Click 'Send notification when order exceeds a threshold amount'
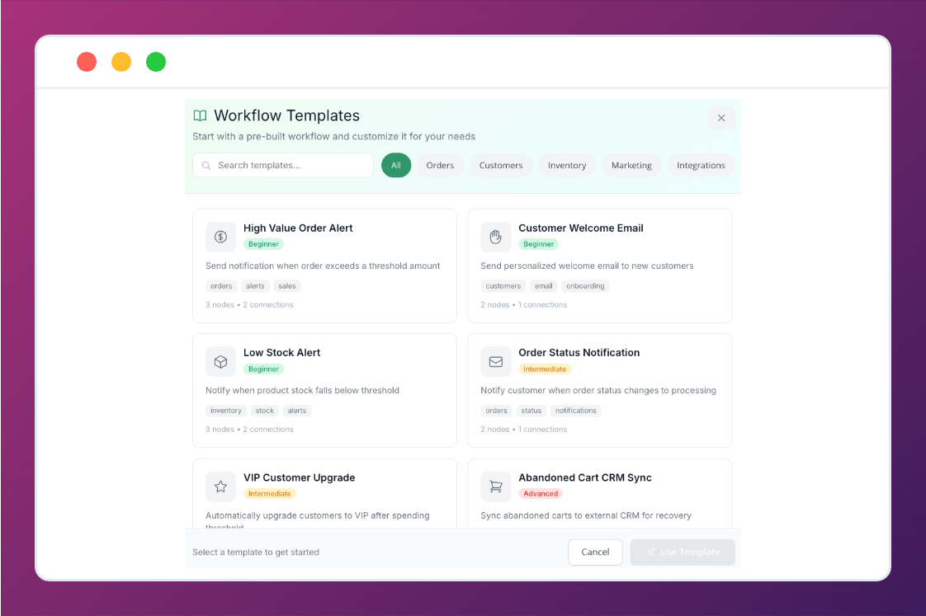 pyautogui.click(x=323, y=266)
